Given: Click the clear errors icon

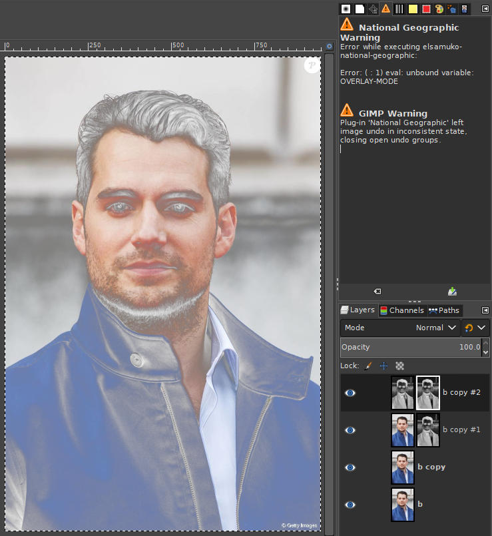Looking at the screenshot, I should (377, 292).
